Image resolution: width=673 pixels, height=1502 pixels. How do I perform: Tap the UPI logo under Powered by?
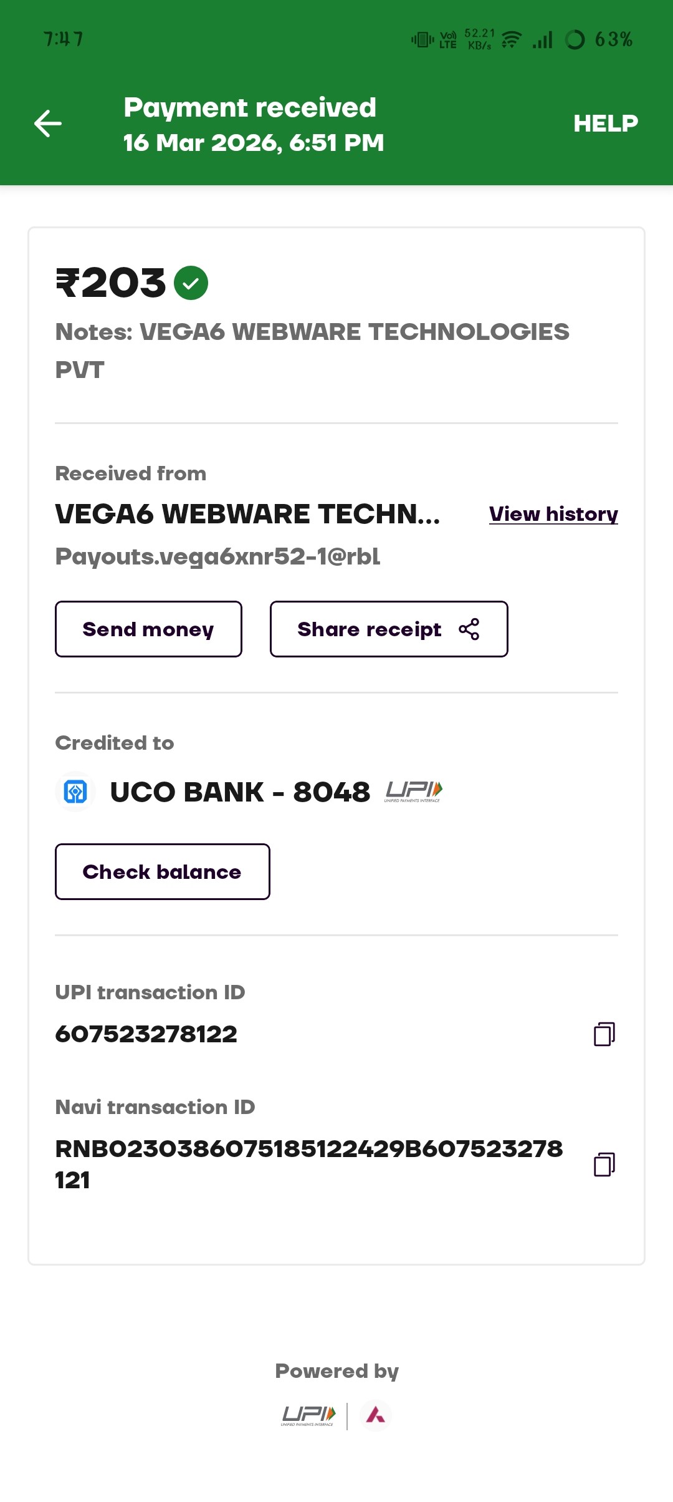click(x=308, y=1415)
